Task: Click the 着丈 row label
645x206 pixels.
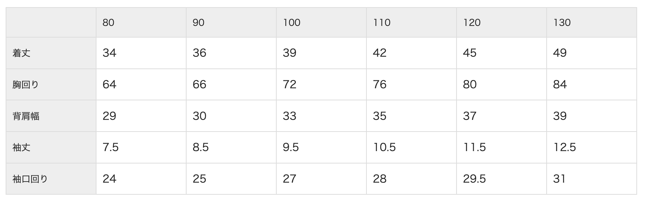Action: 21,53
